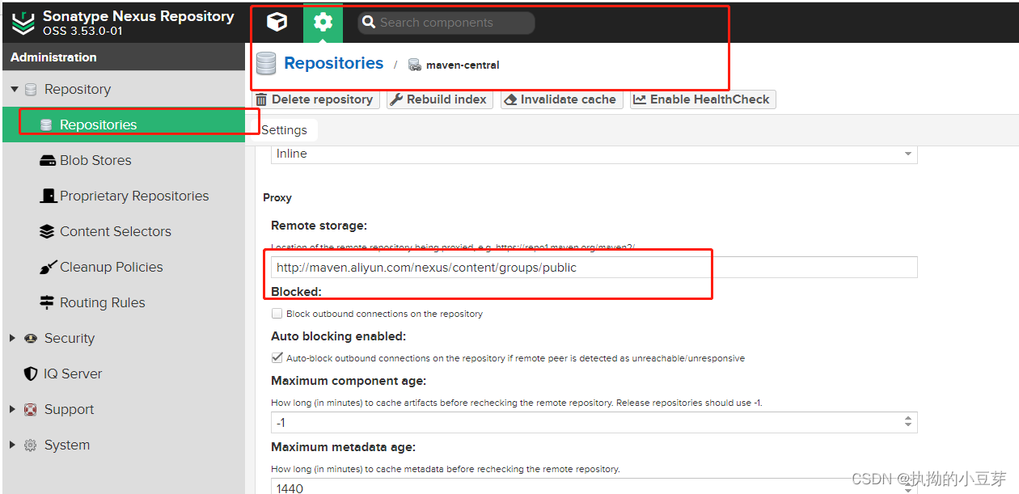
Task: Click the Enable HealthCheck button
Action: tap(703, 99)
